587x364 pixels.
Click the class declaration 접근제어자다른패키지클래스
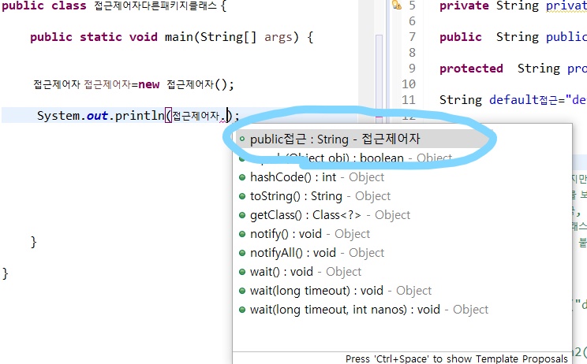[155, 6]
